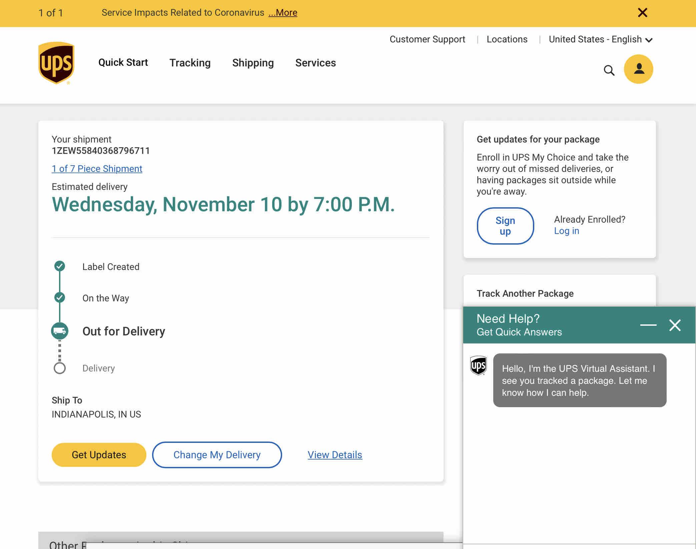Click the Out for Delivery truck icon
This screenshot has height=549, width=696.
60,331
